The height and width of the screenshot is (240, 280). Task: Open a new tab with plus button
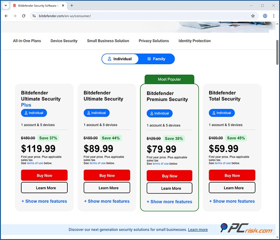[x=72, y=6]
